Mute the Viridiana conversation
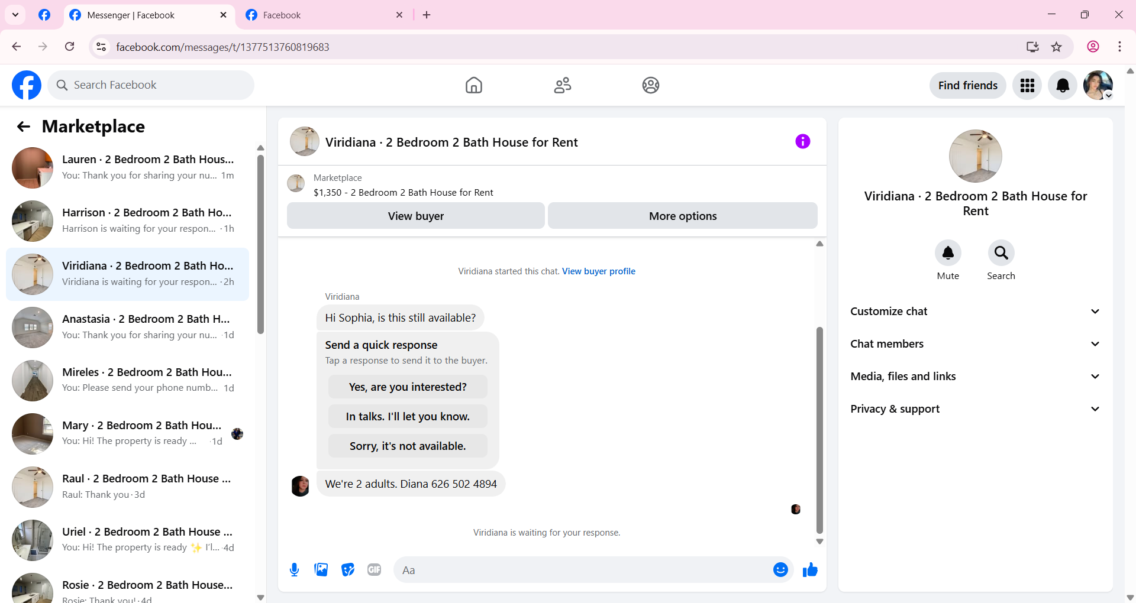The image size is (1136, 603). point(948,253)
